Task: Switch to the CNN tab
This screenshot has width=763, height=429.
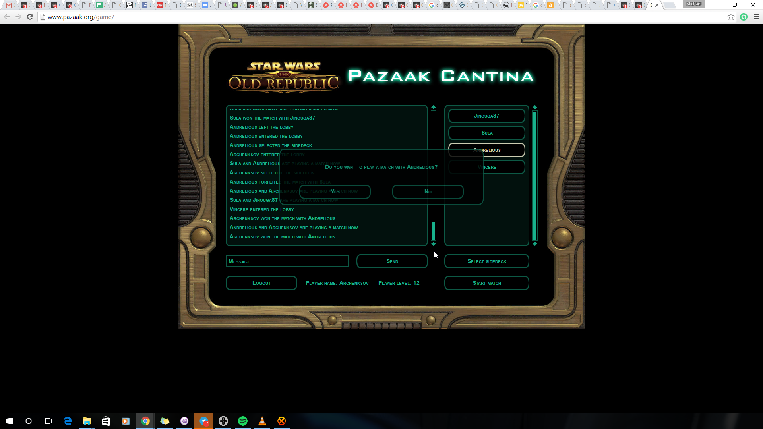Action: click(161, 5)
